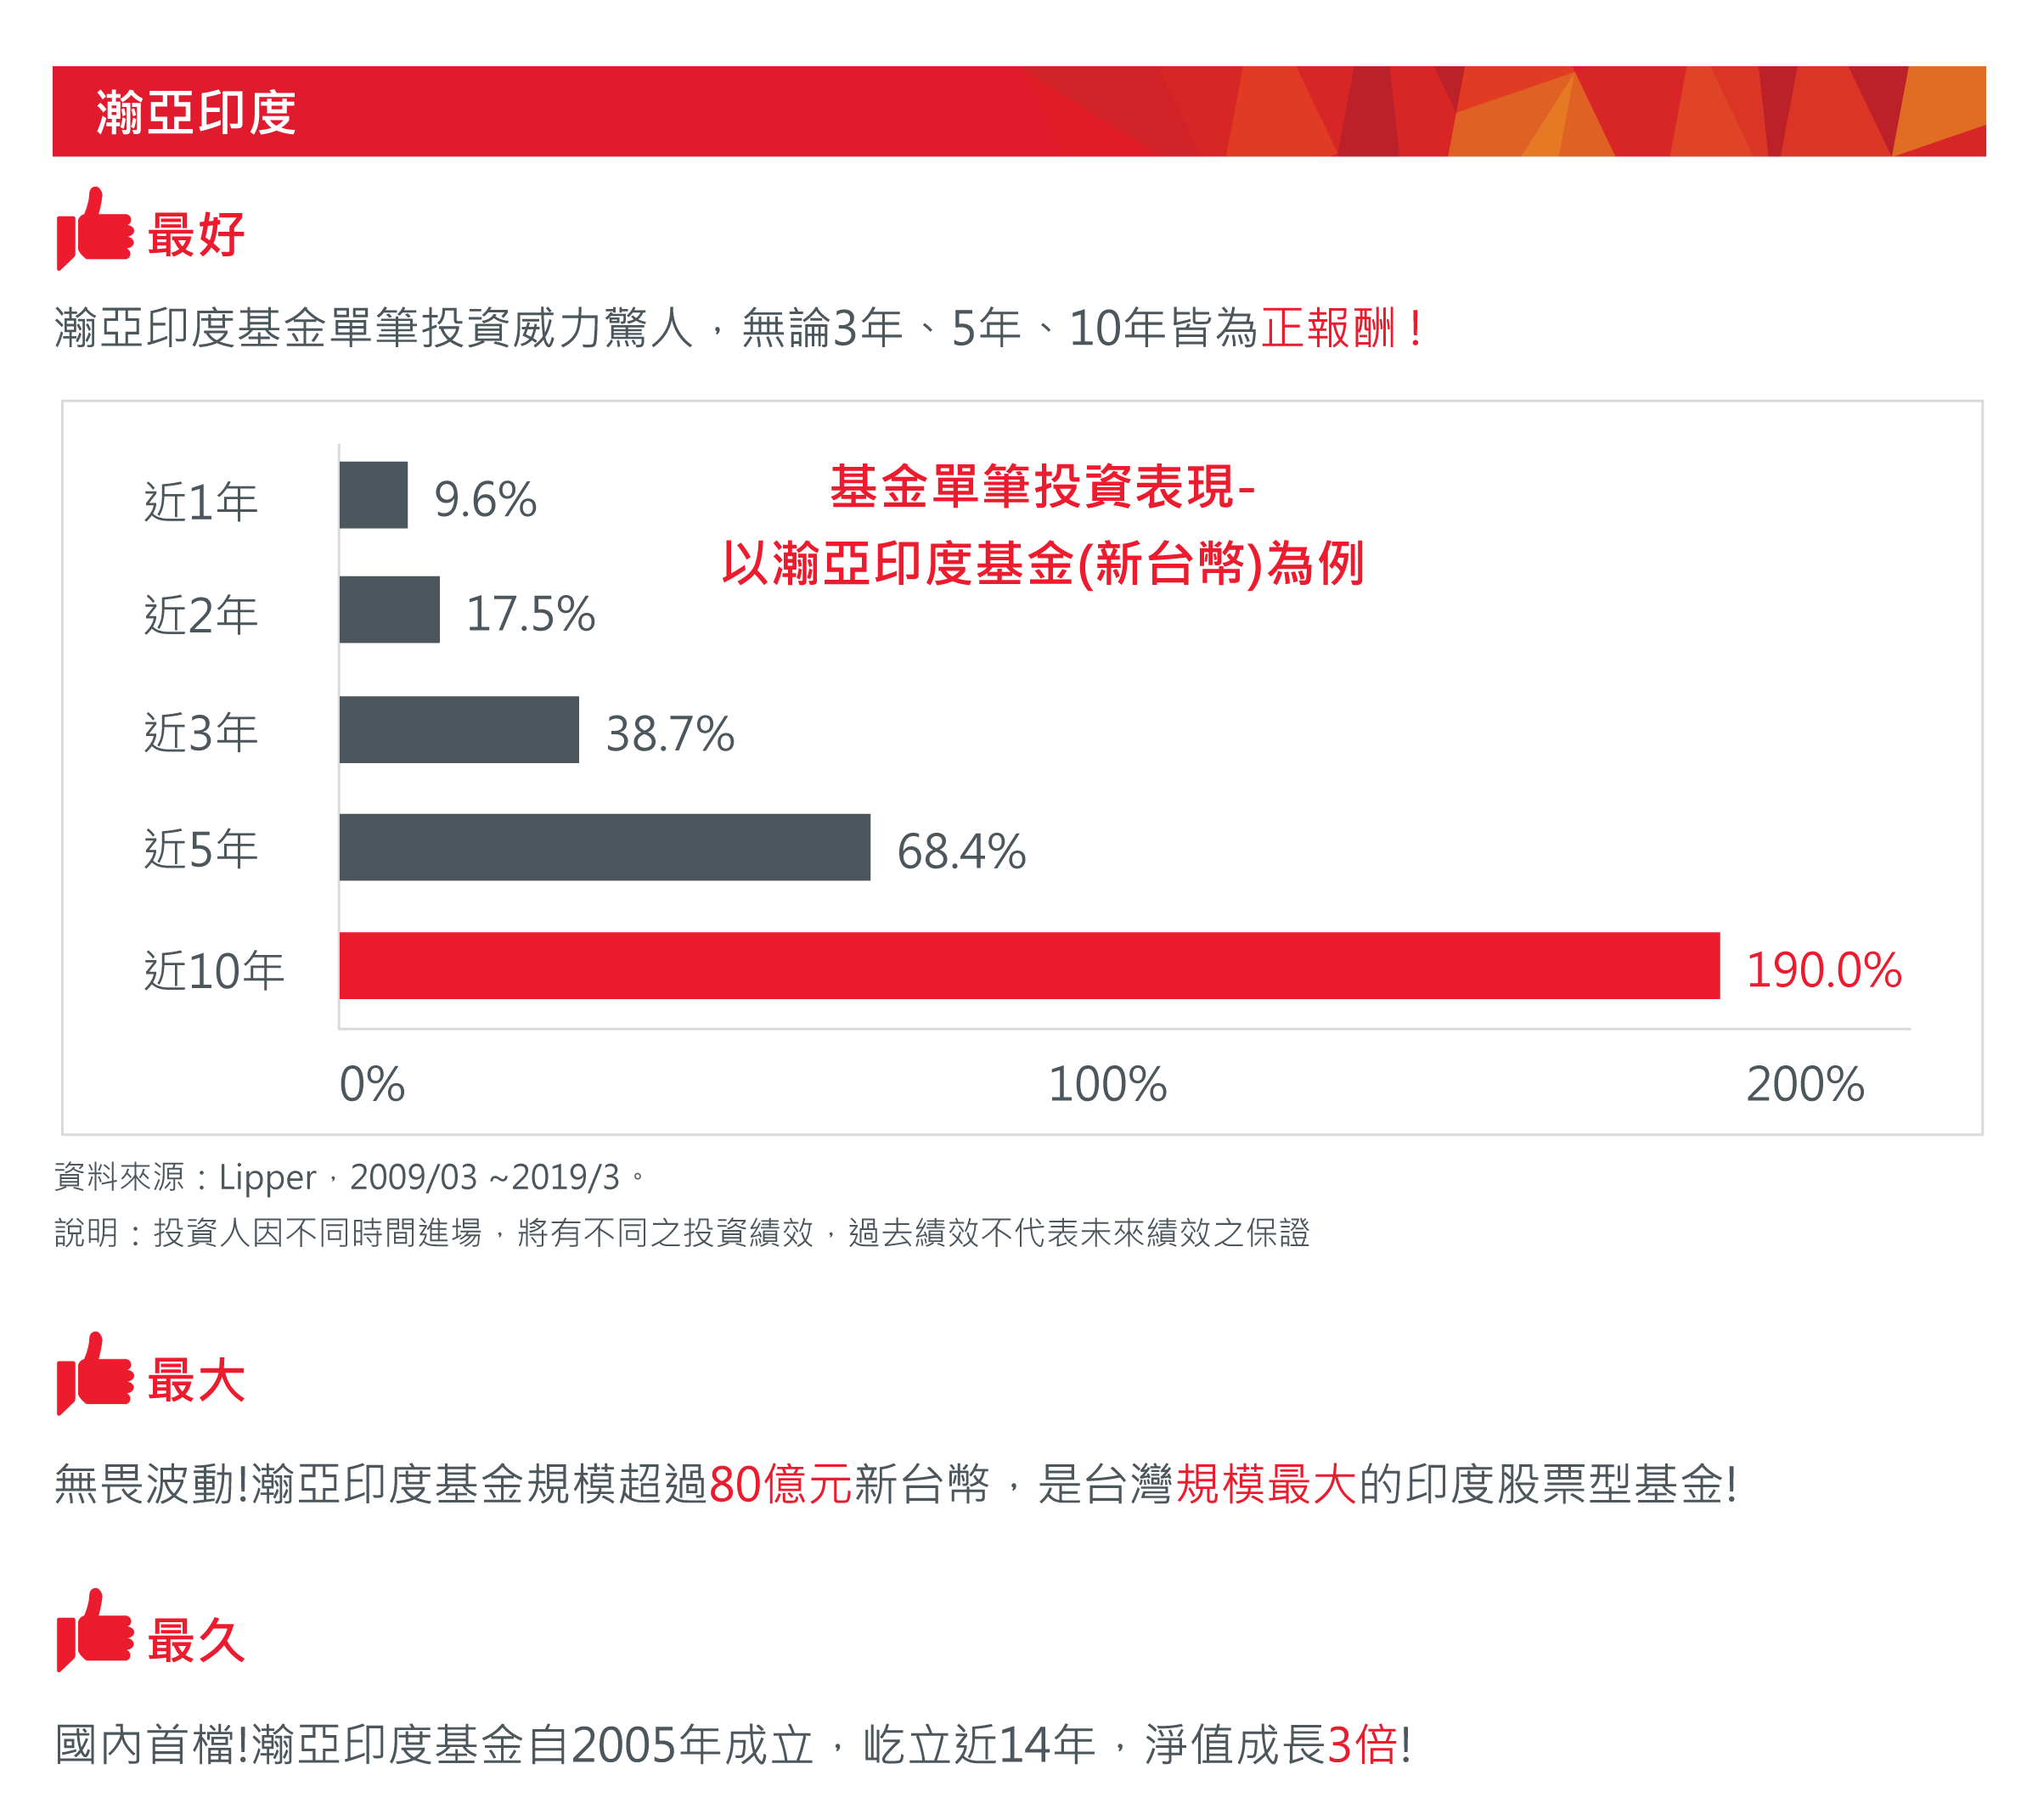Click the thumbs-up icon beside 最好
Viewport: 2038px width, 1803px height.
95,228
